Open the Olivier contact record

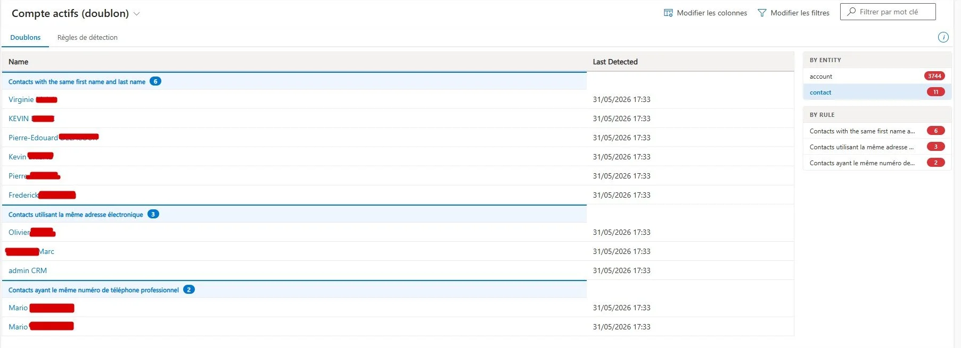coord(32,232)
